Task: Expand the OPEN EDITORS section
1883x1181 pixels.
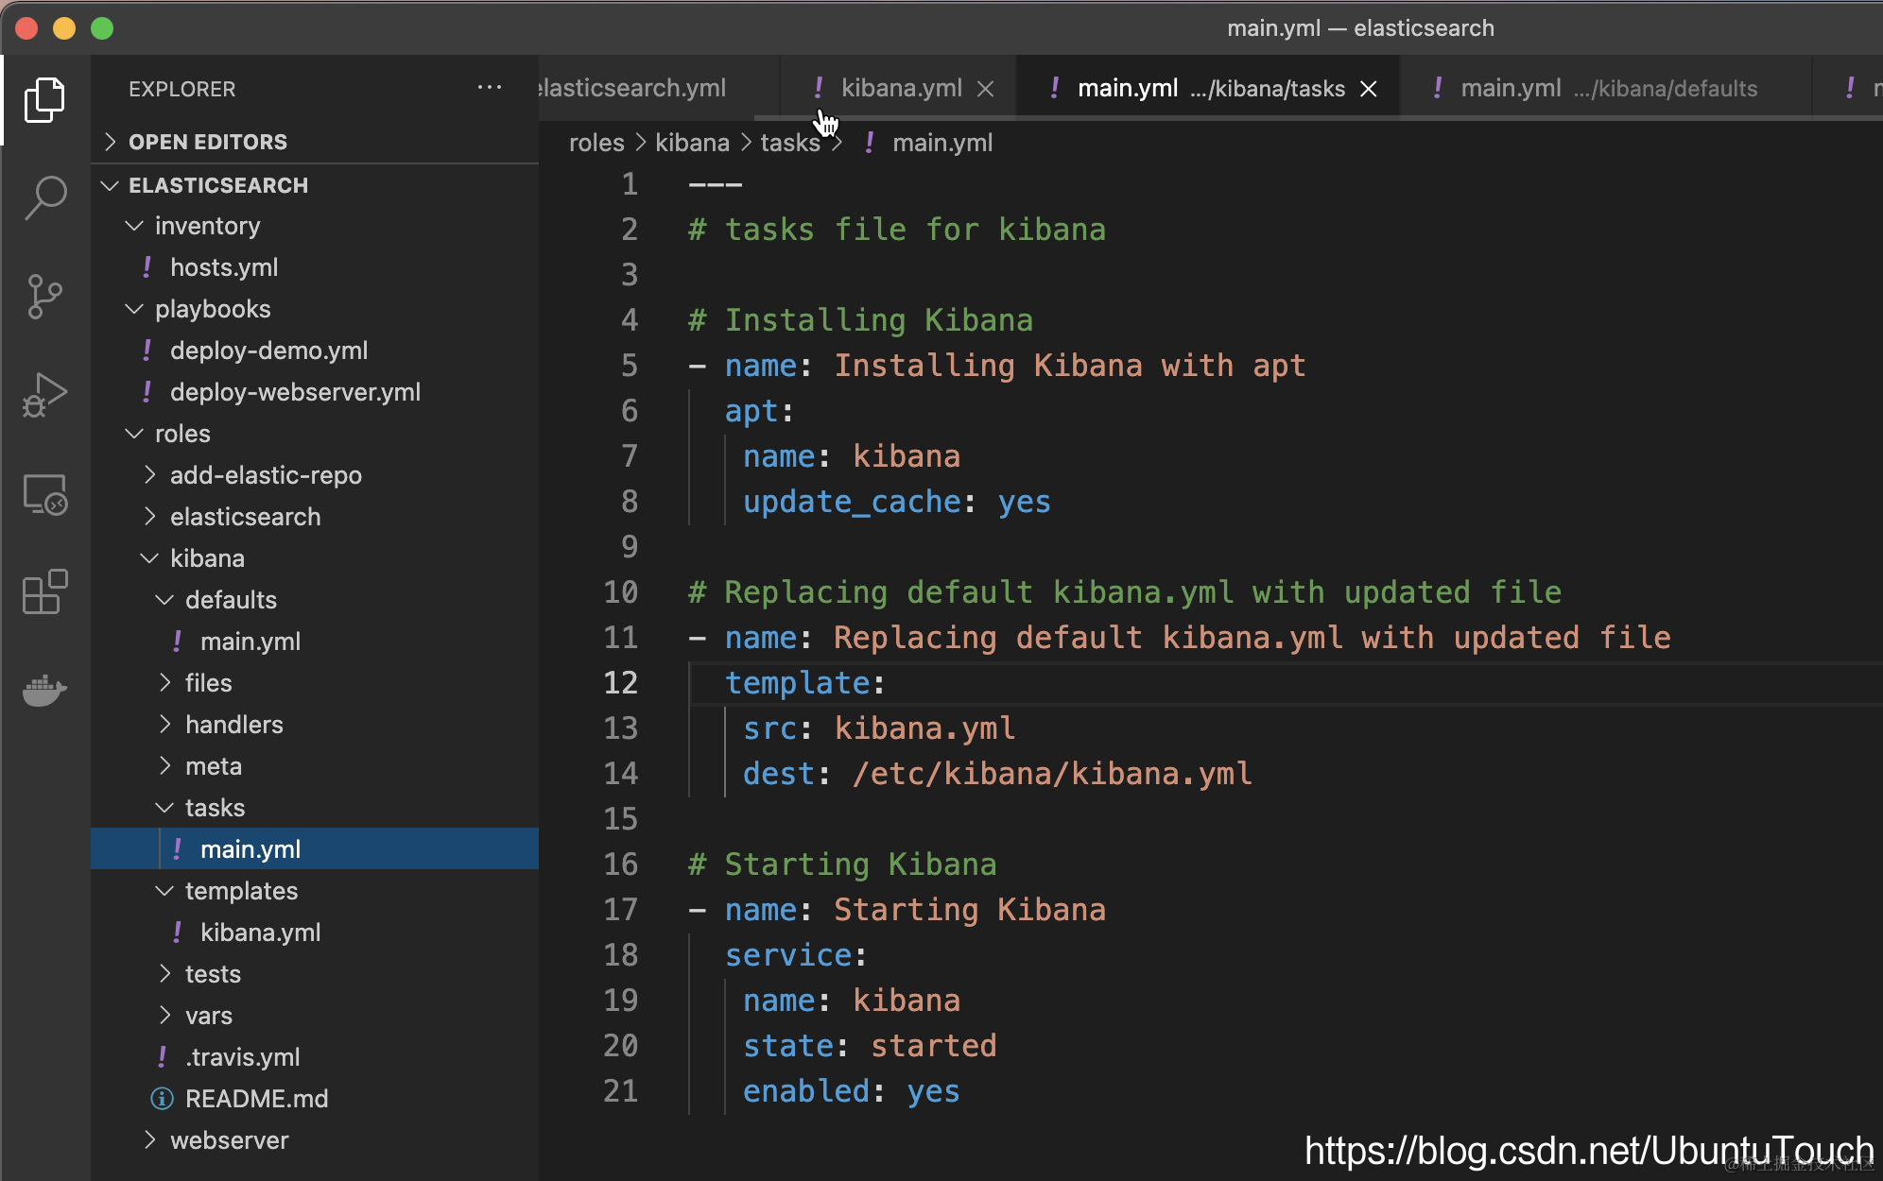Action: (x=207, y=142)
